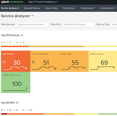Viewport: 117px width, 116px height.
Task: Expand the Dashboards menu
Action: (x=88, y=8)
